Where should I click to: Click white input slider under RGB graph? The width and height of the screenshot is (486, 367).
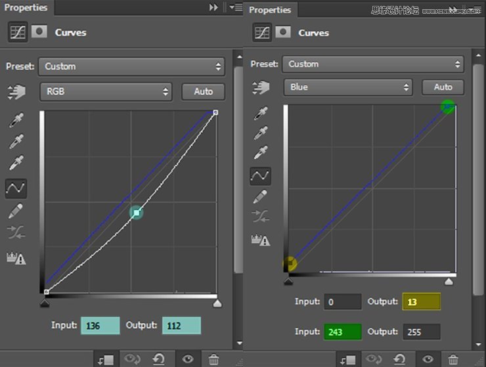pos(217,303)
